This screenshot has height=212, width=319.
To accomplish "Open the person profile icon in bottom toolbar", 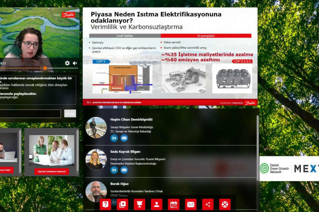I will pyautogui.click(x=157, y=204).
